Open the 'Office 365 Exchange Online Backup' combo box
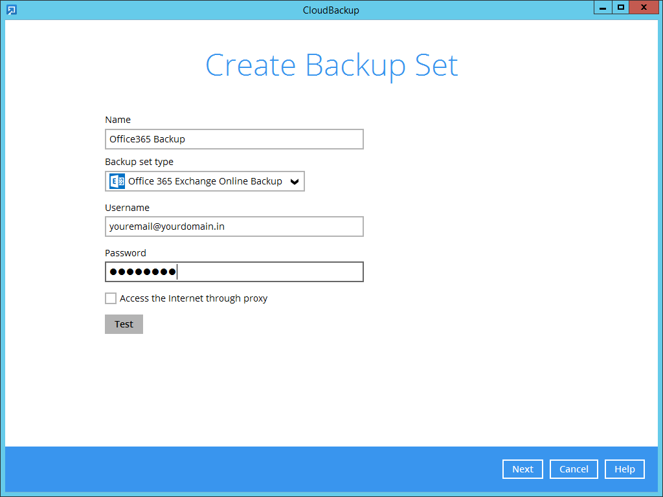Viewport: 663px width, 497px height. [x=205, y=181]
